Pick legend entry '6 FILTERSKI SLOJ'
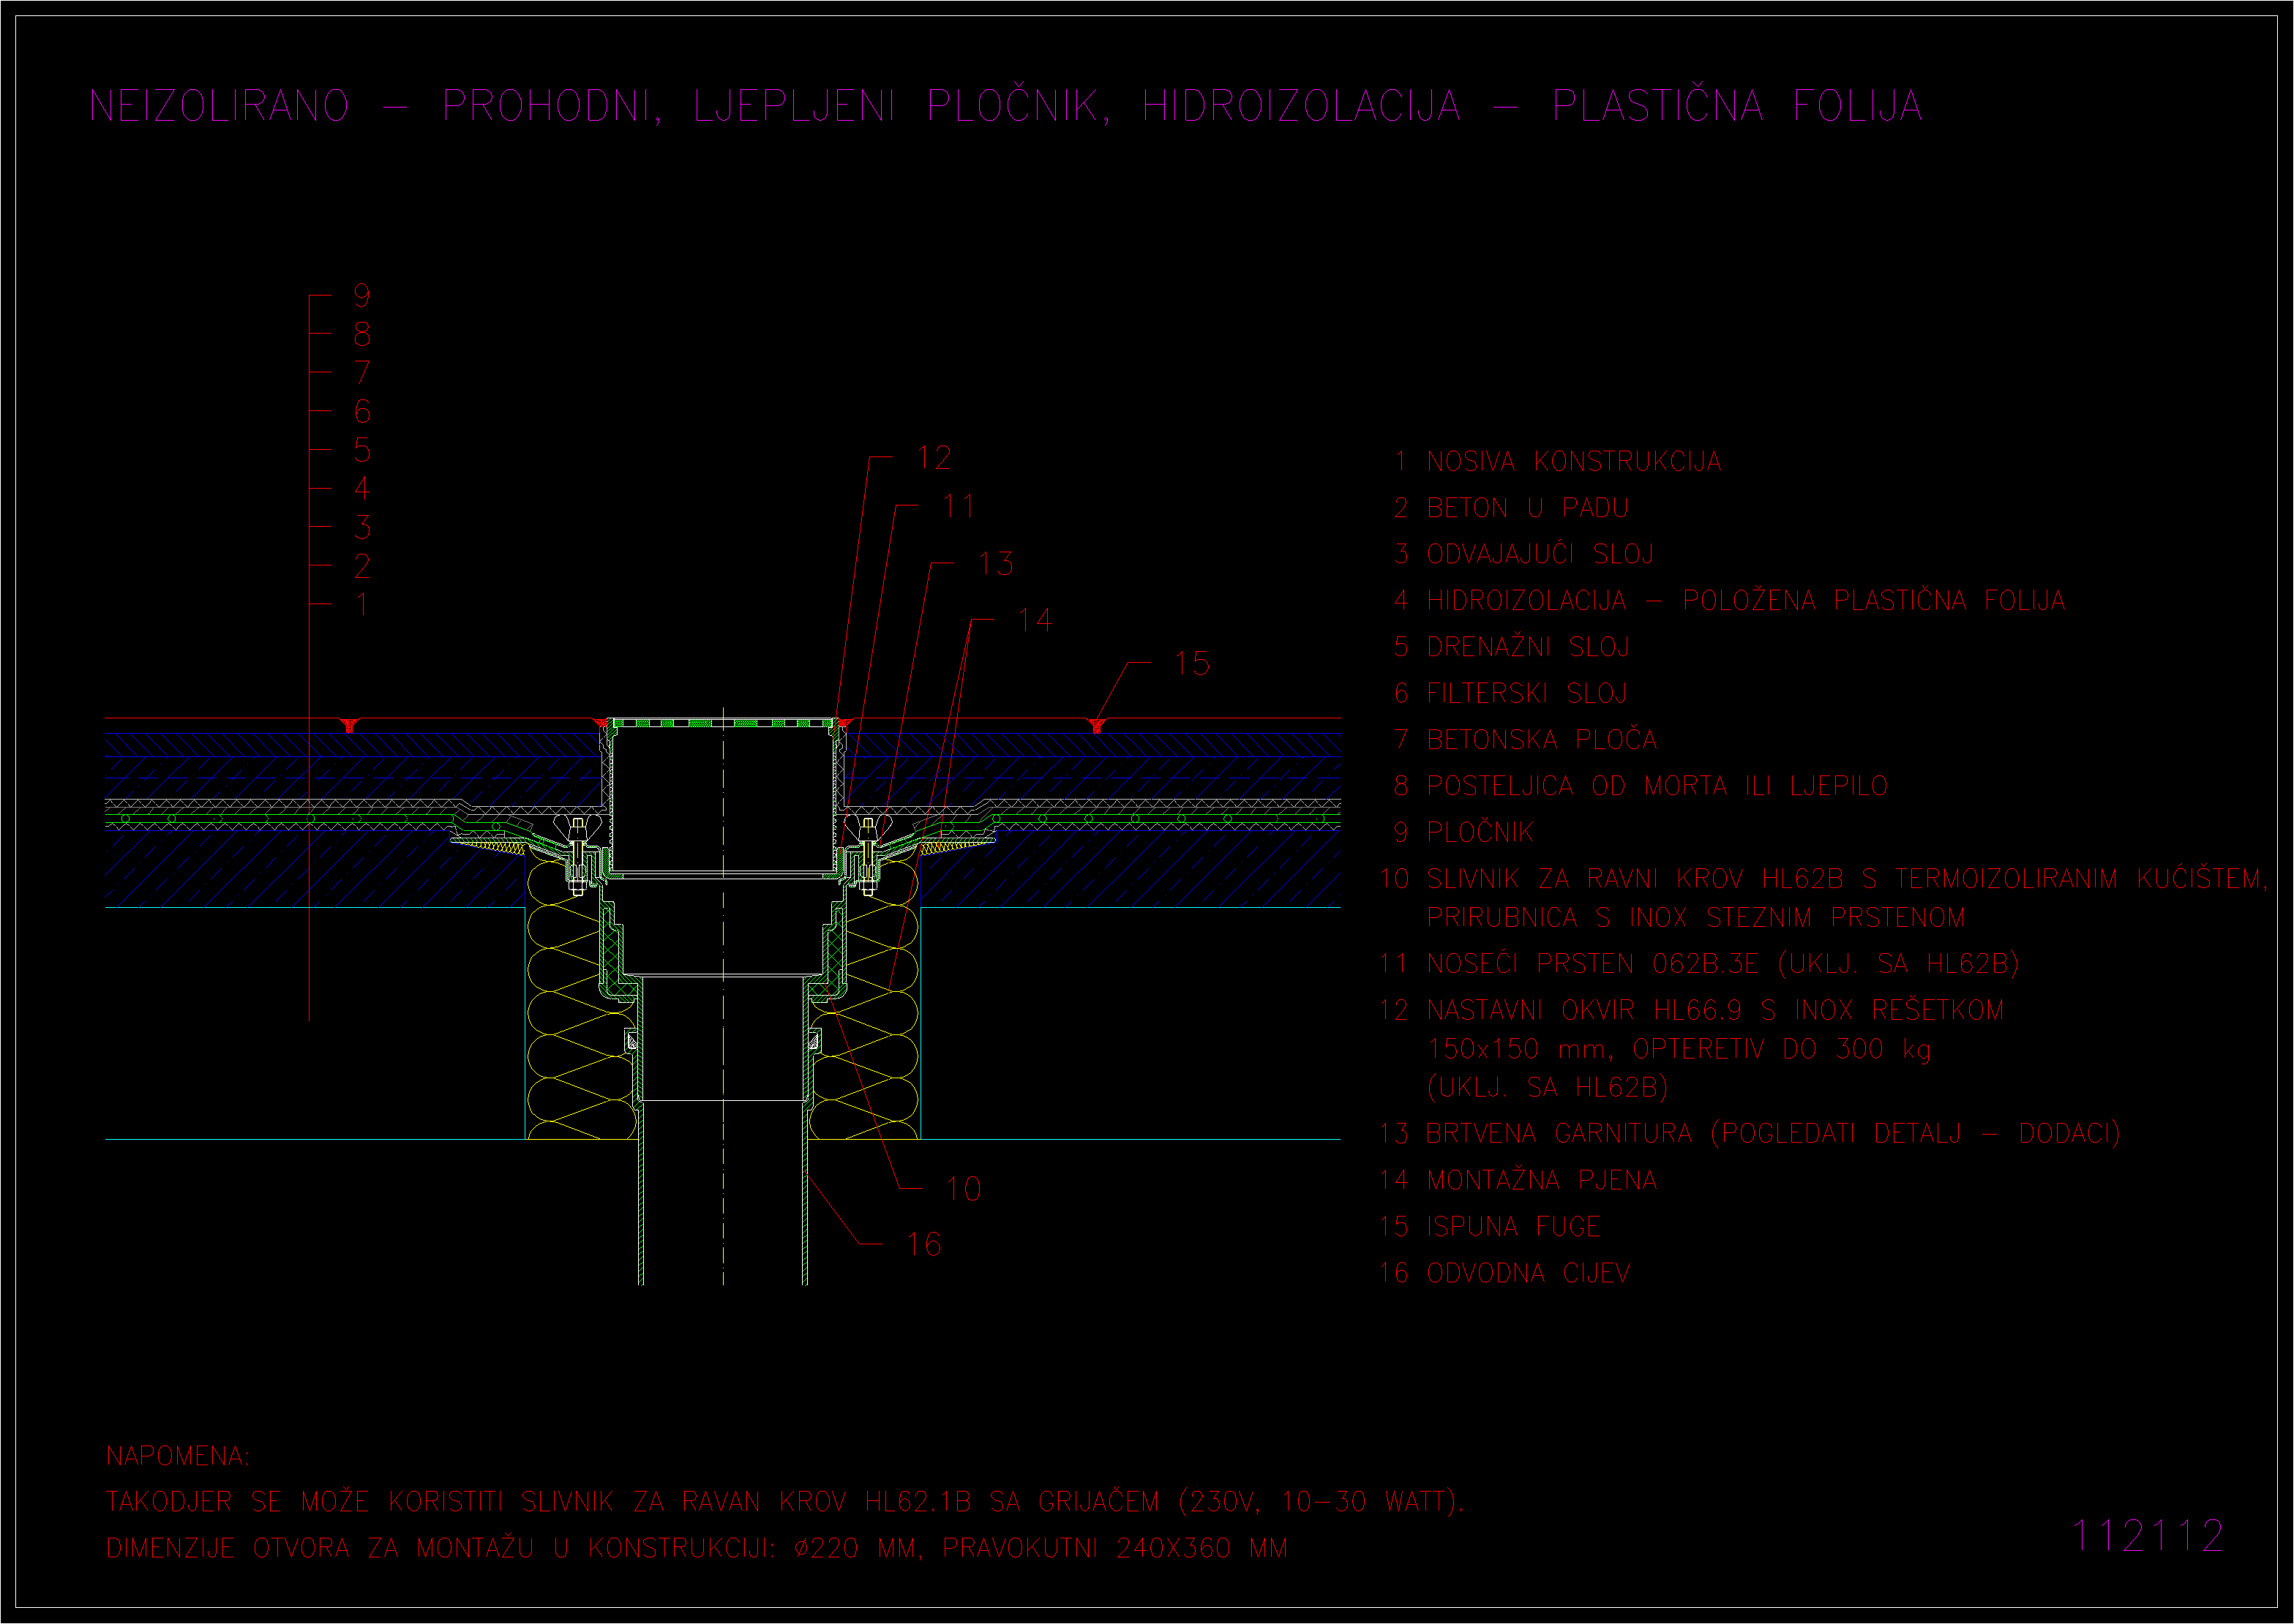This screenshot has height=1624, width=2294. 1511,693
